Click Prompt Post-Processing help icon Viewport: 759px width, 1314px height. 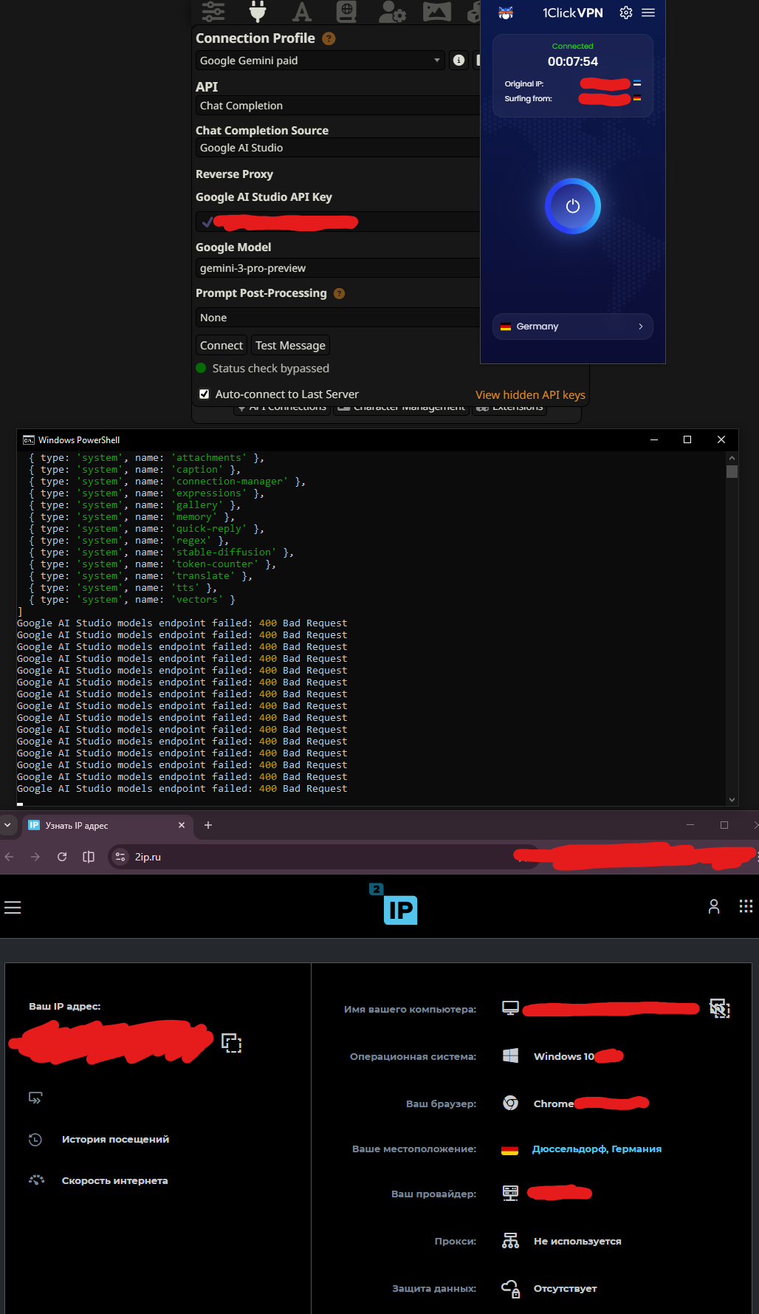tap(340, 293)
